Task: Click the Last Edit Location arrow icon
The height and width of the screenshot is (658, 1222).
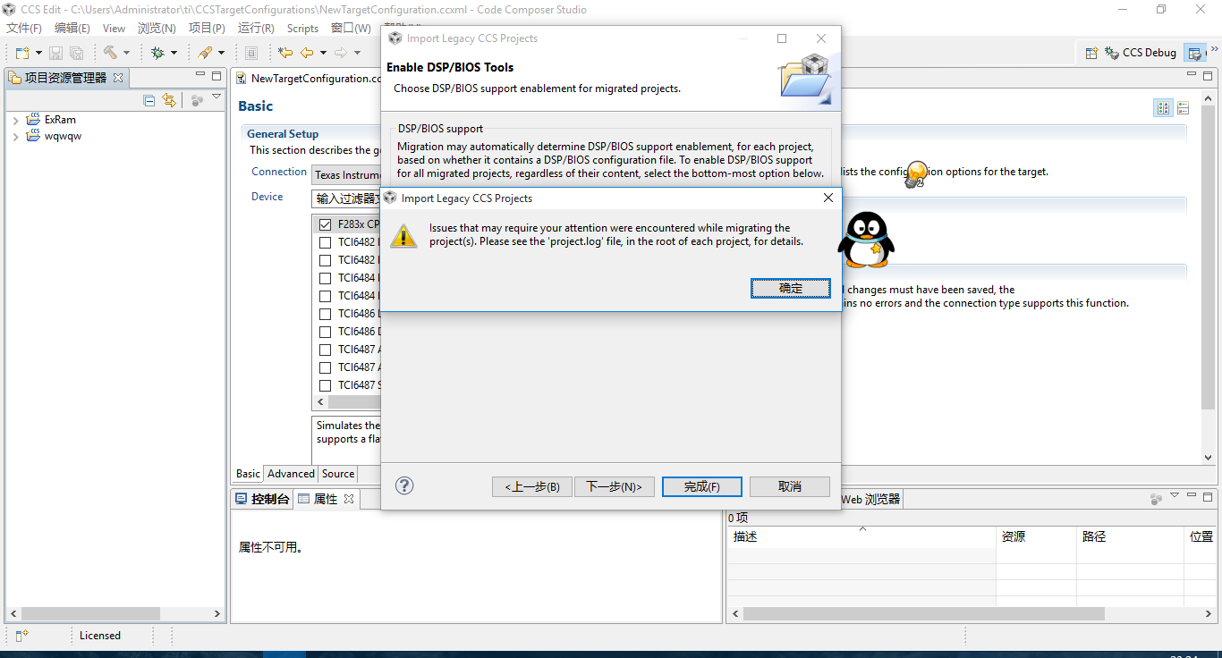Action: 285,54
